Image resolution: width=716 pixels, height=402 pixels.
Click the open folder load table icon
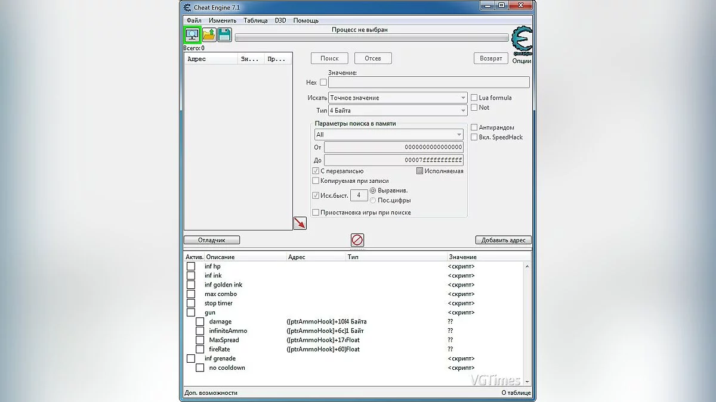pos(209,35)
